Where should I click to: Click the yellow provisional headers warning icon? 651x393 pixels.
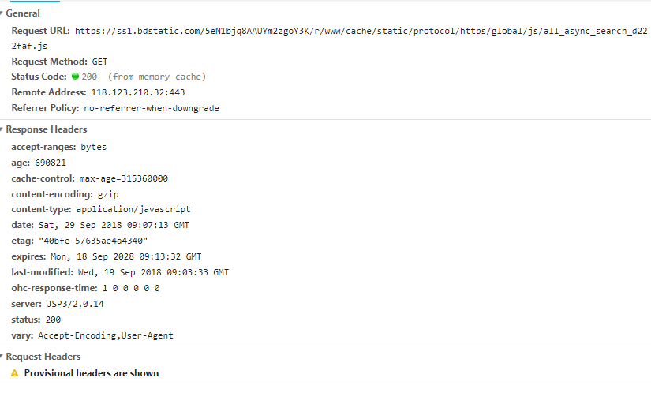[x=14, y=373]
